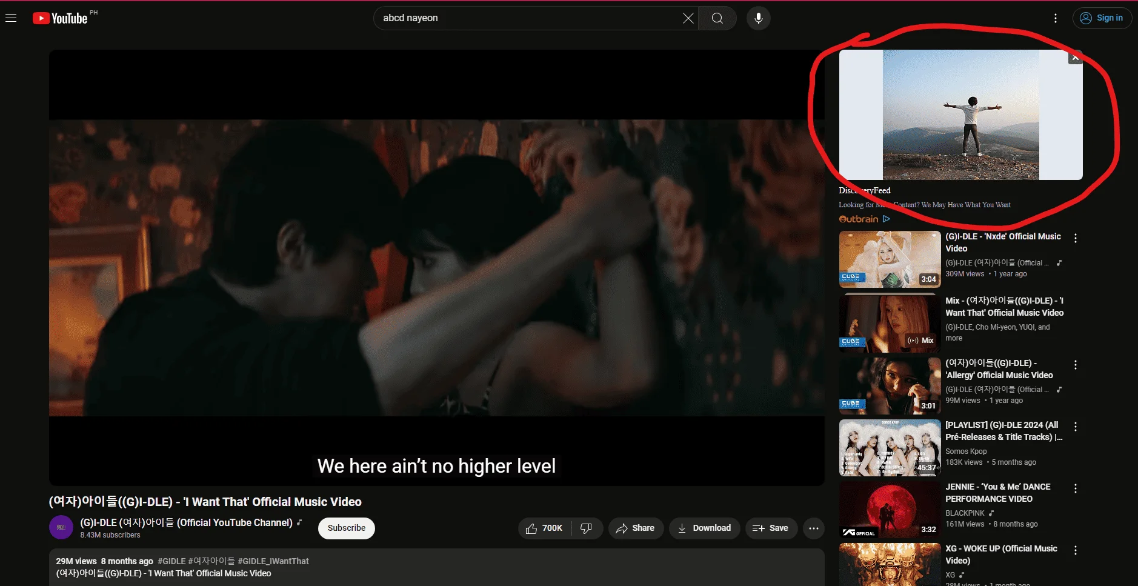Like the video with 700K likes
This screenshot has width=1138, height=586.
[545, 528]
